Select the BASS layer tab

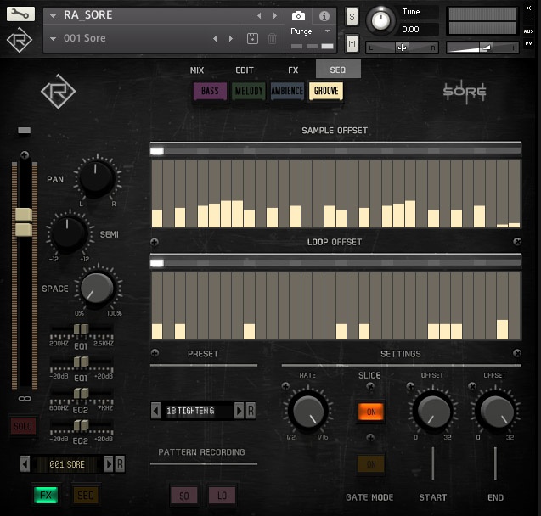(x=210, y=92)
